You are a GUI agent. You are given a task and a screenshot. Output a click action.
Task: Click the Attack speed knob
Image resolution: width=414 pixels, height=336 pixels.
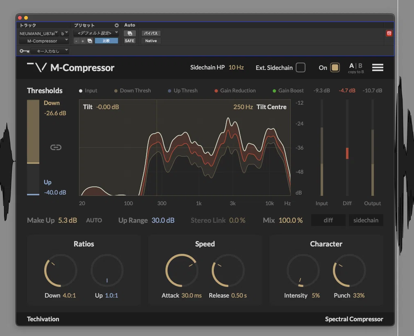point(182,270)
